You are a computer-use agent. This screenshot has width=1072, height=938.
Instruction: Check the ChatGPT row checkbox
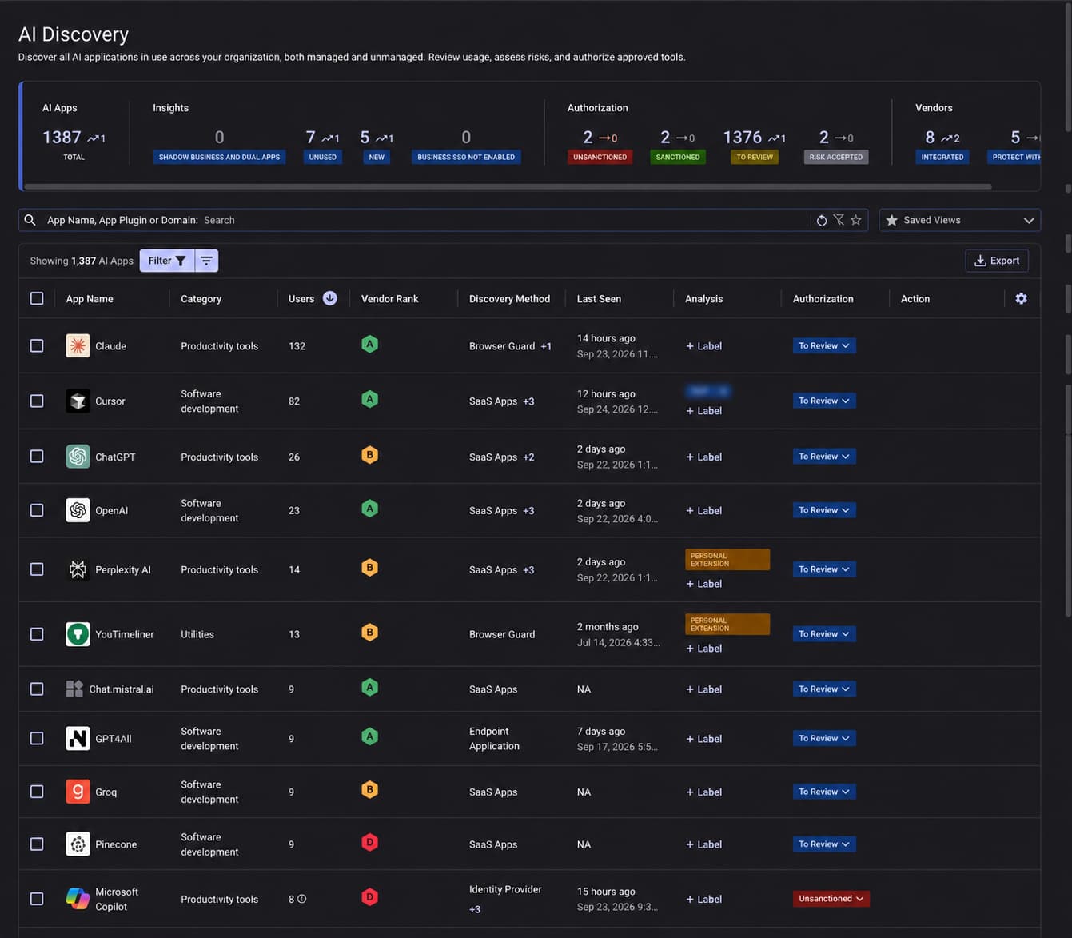pyautogui.click(x=37, y=456)
